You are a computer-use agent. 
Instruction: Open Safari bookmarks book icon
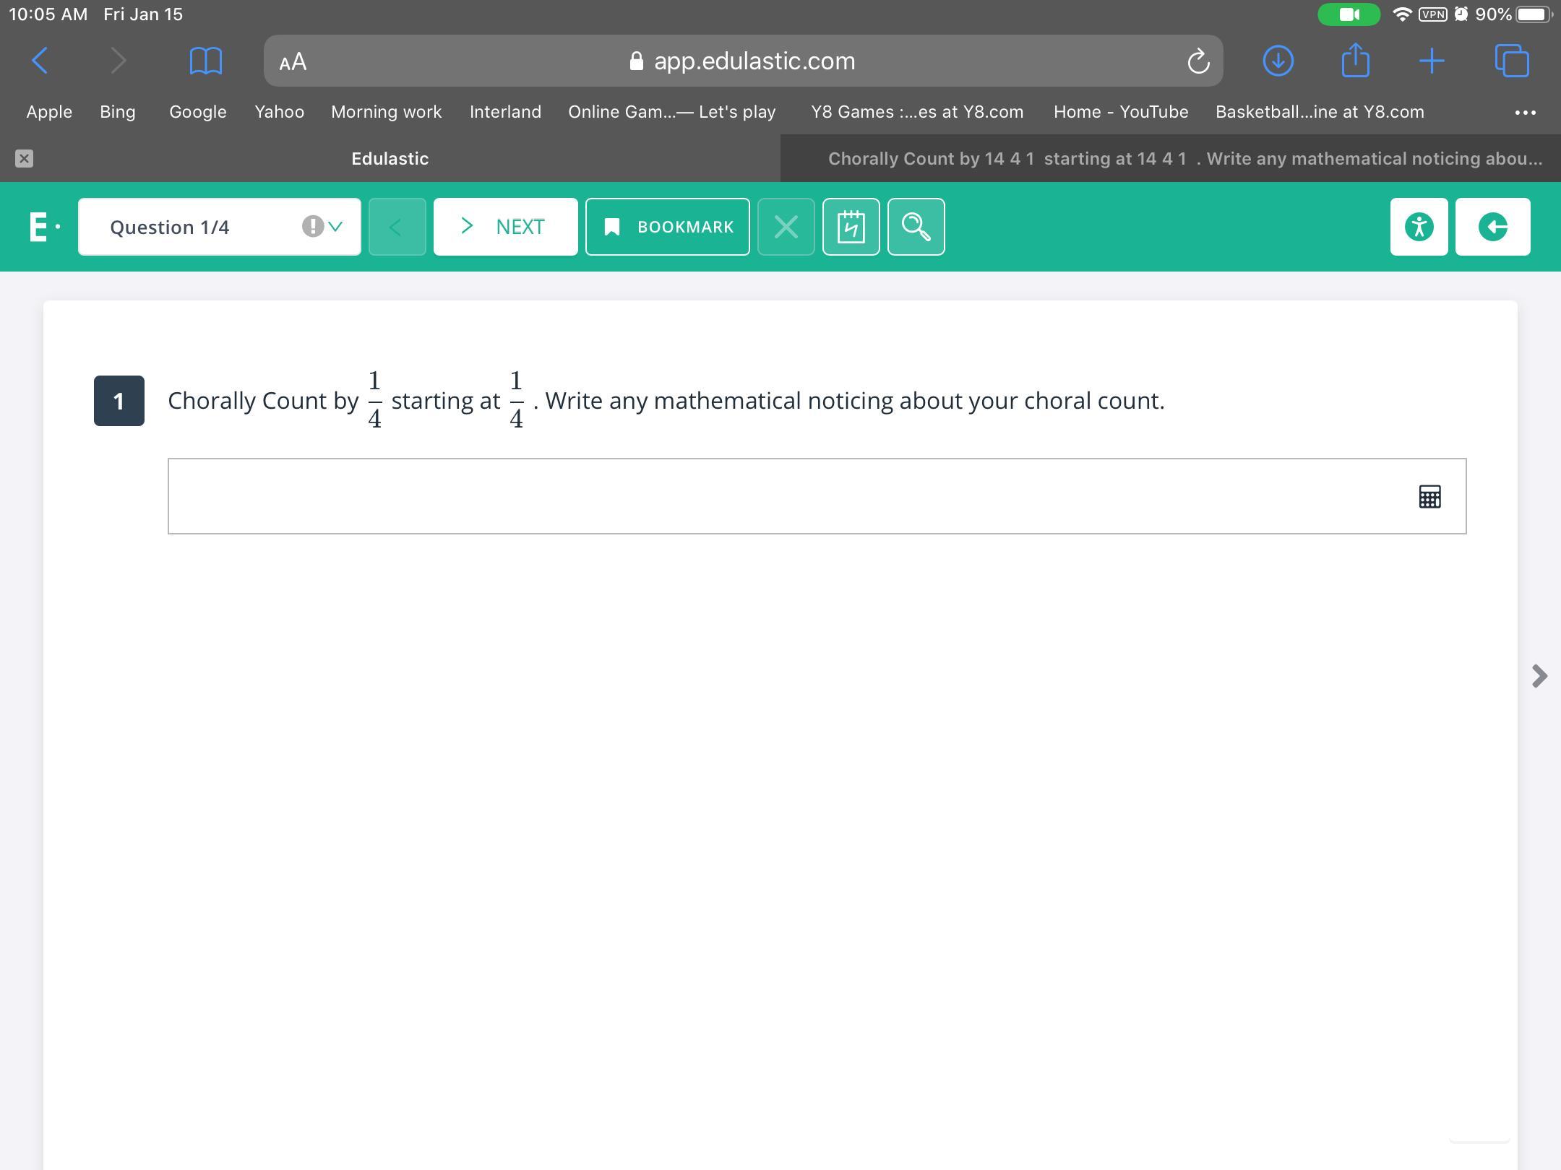[x=205, y=61]
